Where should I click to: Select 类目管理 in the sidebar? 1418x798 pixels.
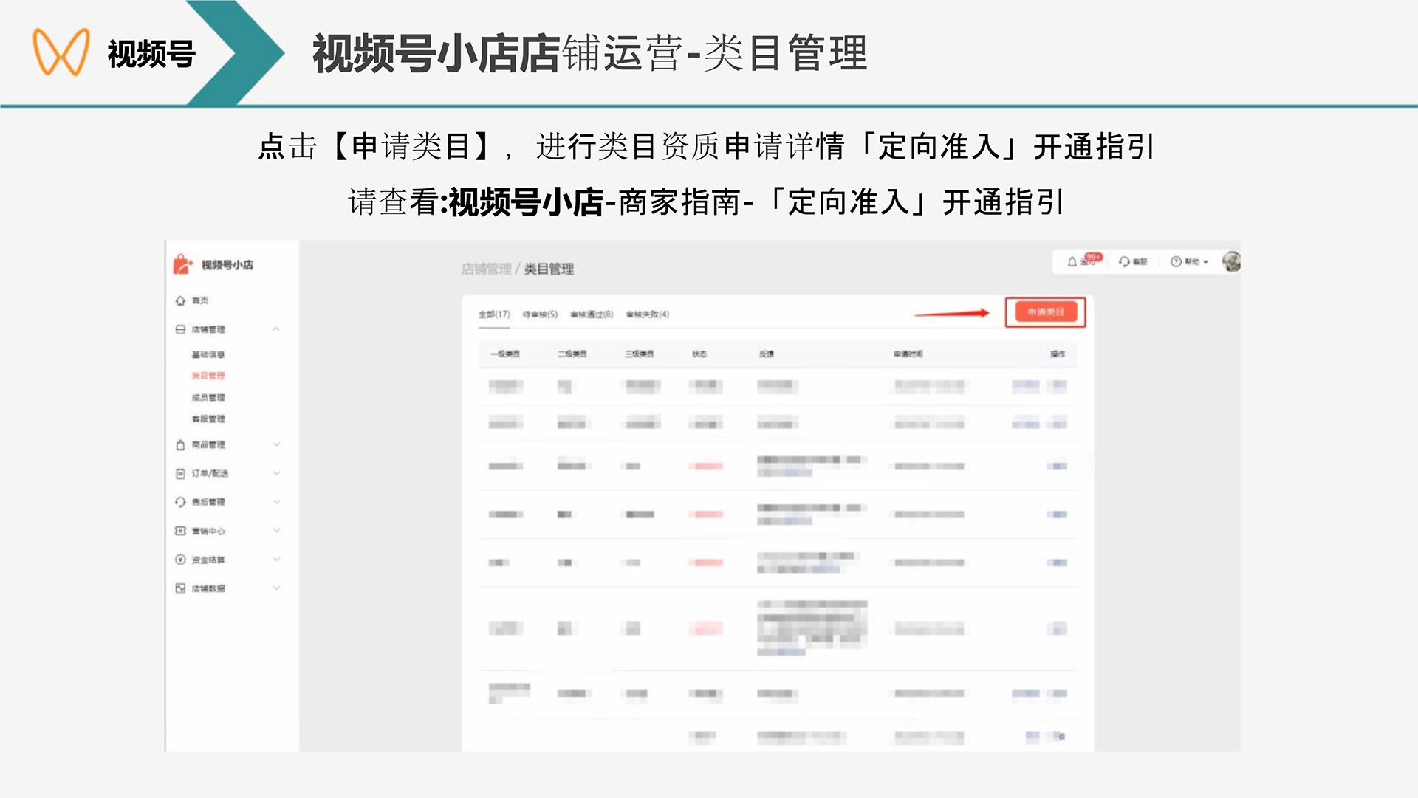click(208, 376)
